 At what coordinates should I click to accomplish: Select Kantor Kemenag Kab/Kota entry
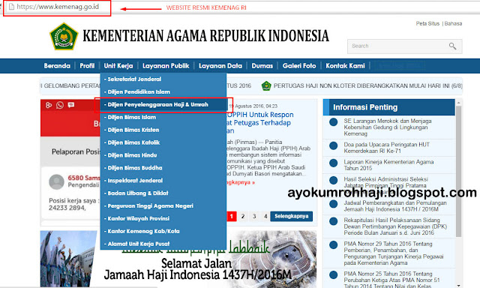pos(163,232)
